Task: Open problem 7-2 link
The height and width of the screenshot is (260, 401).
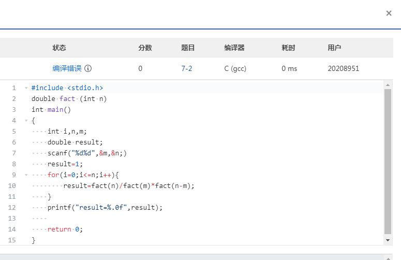Action: click(186, 68)
